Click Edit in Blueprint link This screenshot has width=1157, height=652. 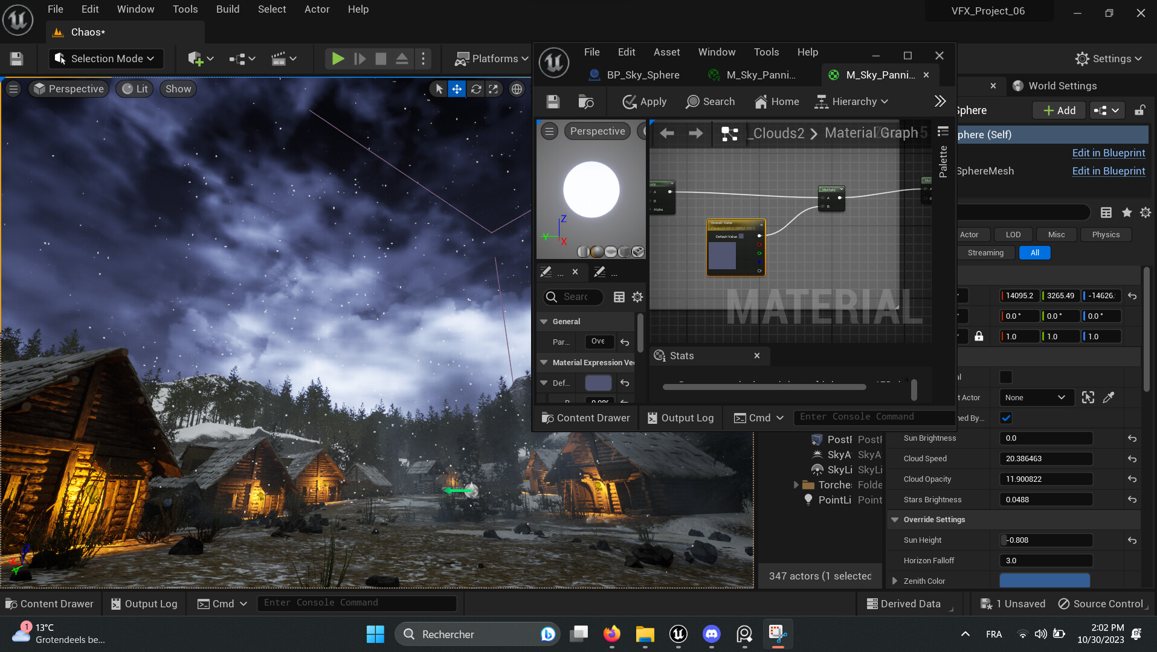click(1108, 153)
